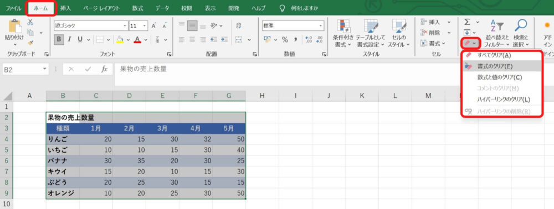This screenshot has height=209, width=554.
Task: Switch to Formulas (数式) tab
Action: (x=138, y=8)
